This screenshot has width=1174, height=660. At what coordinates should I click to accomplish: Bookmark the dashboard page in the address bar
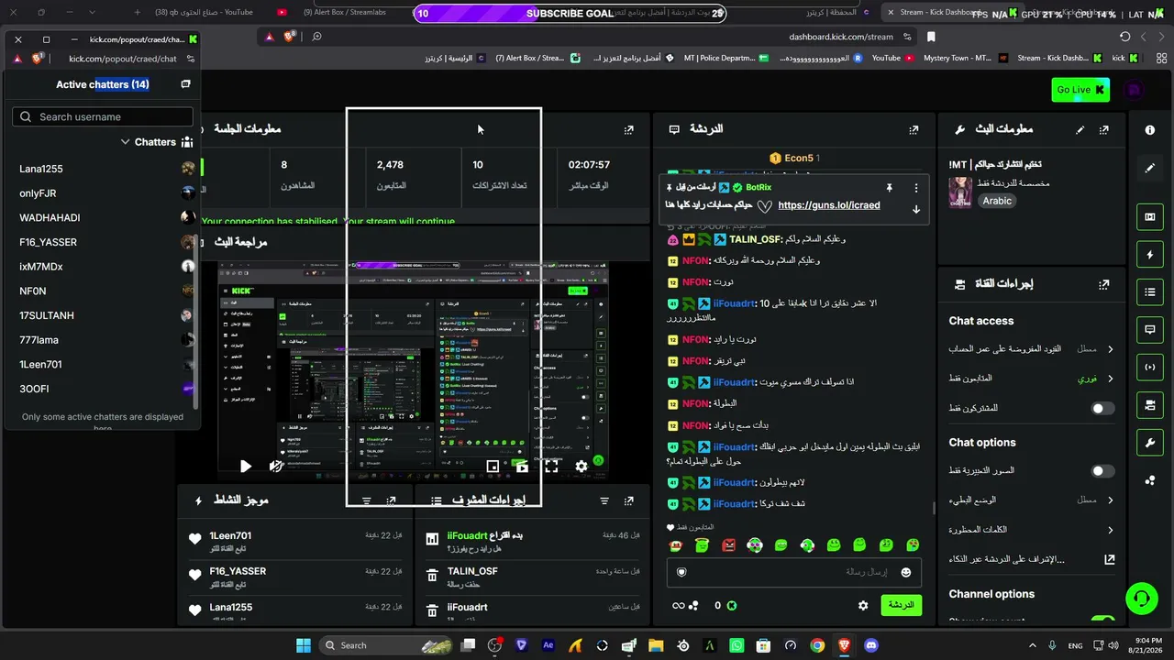931,37
